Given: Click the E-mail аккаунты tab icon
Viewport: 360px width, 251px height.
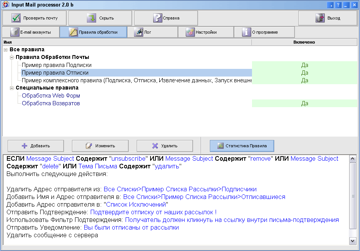Looking at the screenshot, I should pyautogui.click(x=15, y=32).
